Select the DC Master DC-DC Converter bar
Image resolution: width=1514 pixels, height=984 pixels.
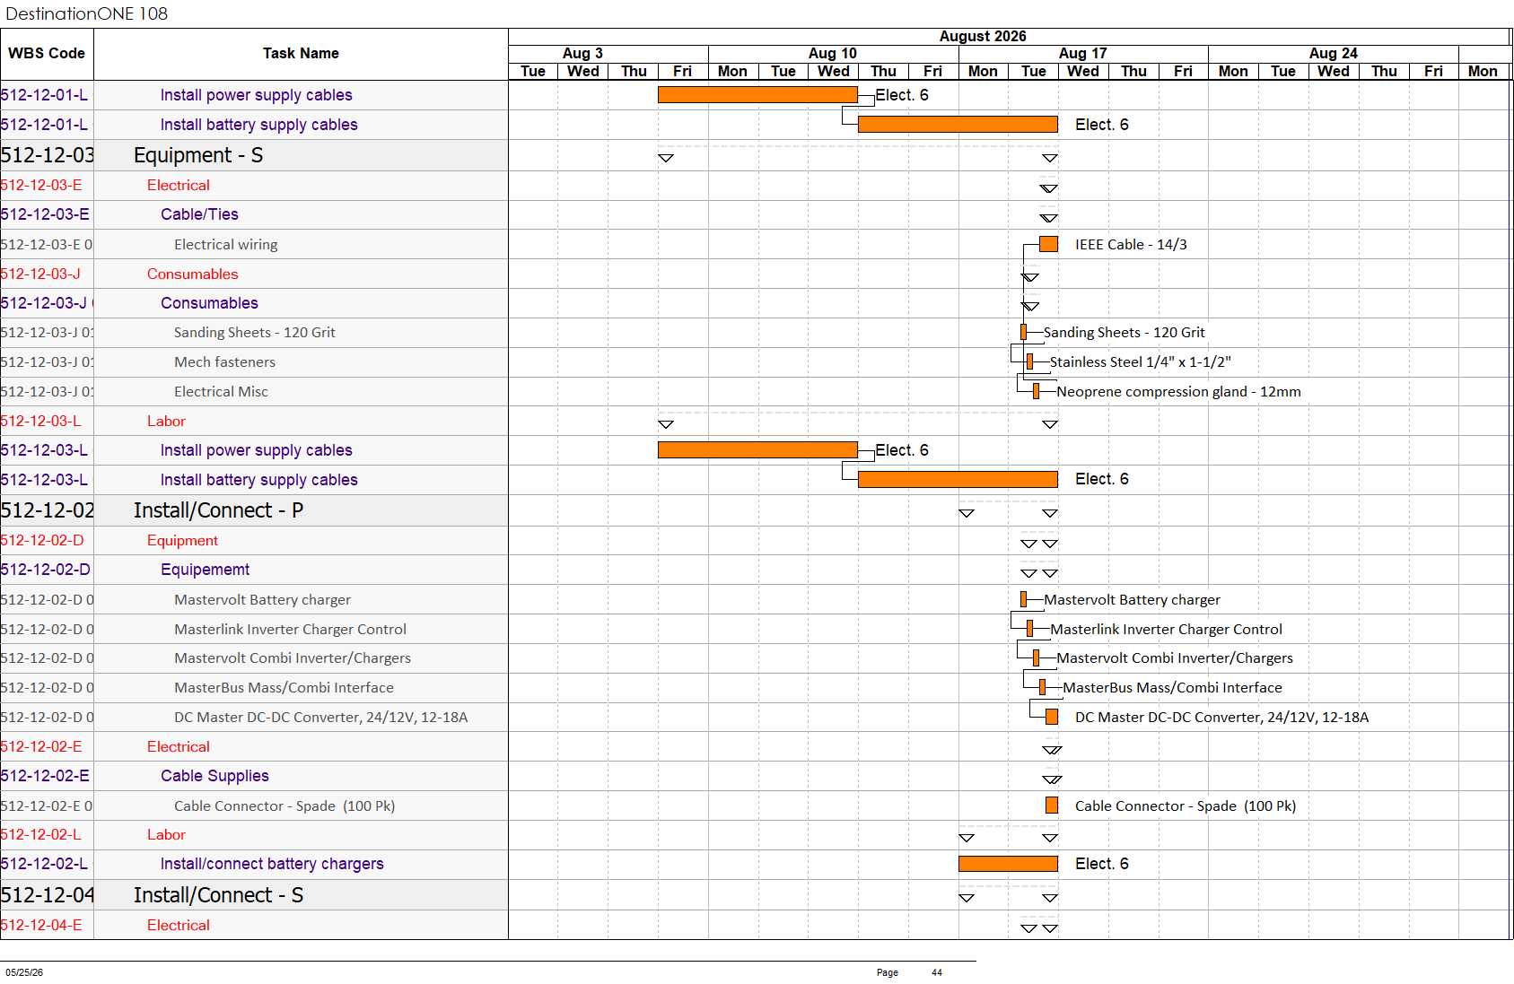(x=1052, y=717)
